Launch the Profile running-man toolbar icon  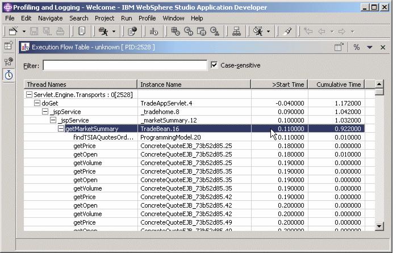[103, 31]
